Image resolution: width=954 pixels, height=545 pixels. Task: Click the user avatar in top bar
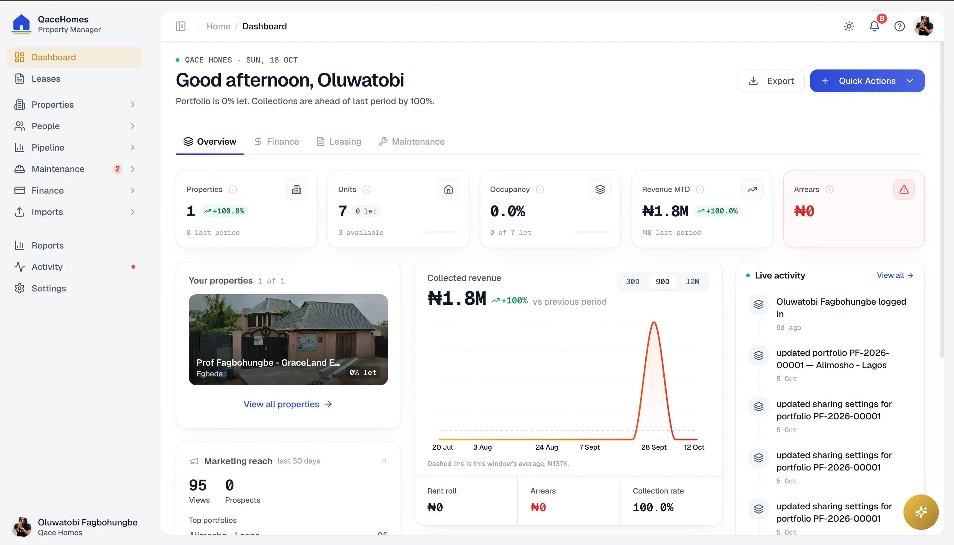(924, 26)
